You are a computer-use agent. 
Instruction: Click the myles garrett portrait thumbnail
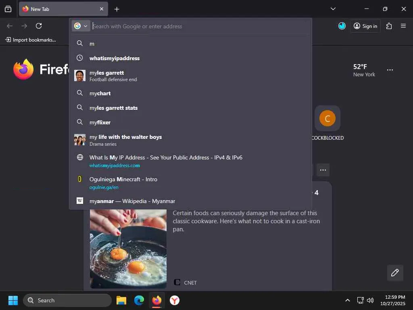pyautogui.click(x=80, y=75)
